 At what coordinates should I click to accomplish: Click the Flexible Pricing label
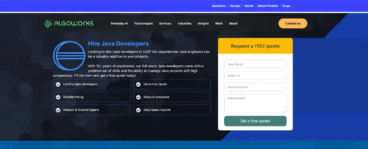(x=73, y=97)
